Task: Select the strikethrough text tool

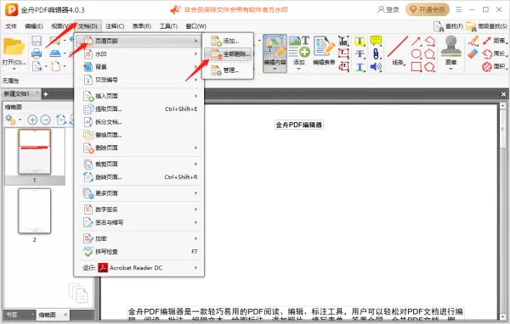Action: [x=360, y=54]
